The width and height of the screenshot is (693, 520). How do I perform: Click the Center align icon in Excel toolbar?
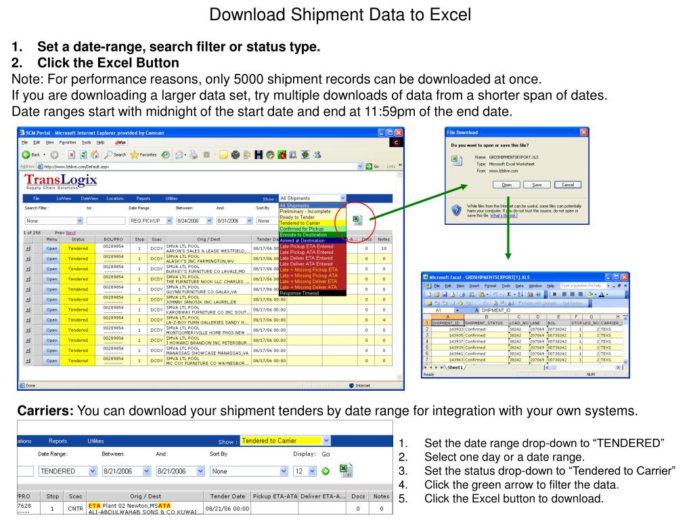pos(573,294)
